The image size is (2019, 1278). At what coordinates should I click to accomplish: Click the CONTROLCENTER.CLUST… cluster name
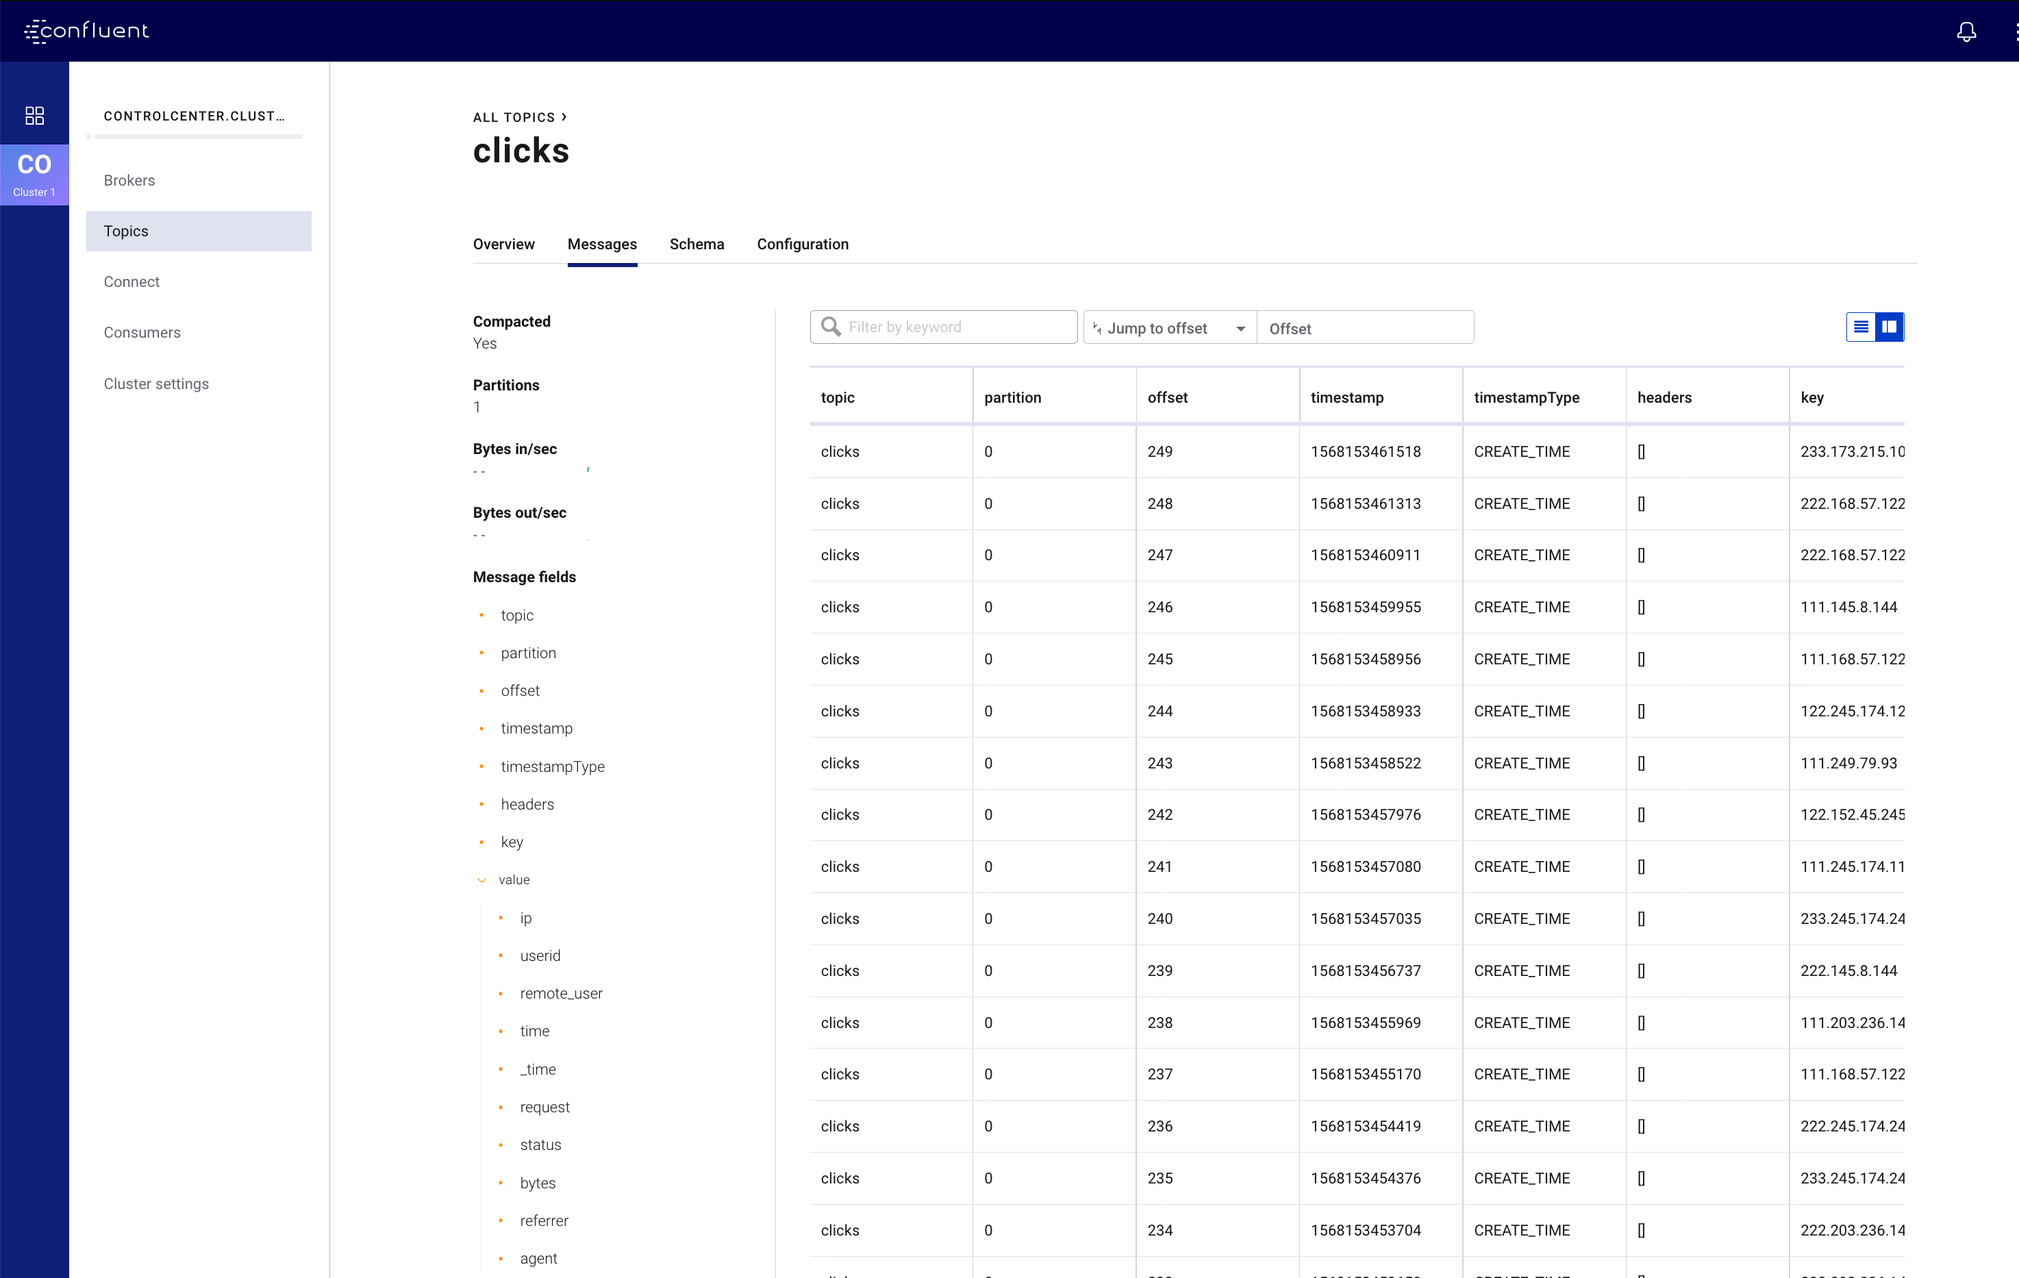pos(195,116)
